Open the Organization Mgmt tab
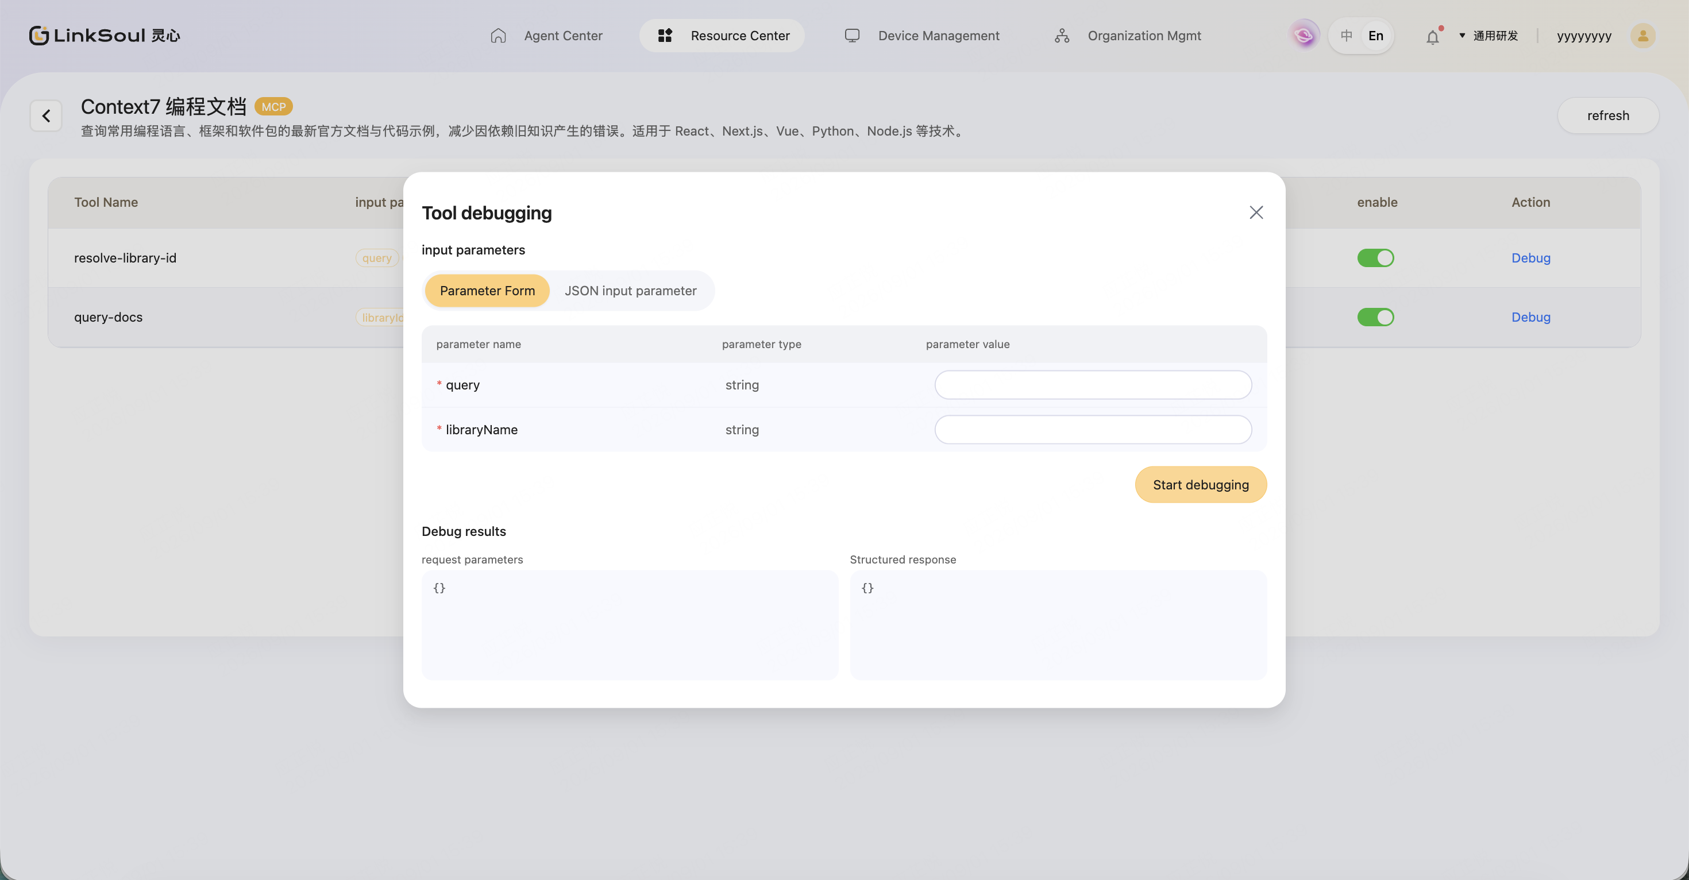The width and height of the screenshot is (1689, 880). [1128, 36]
